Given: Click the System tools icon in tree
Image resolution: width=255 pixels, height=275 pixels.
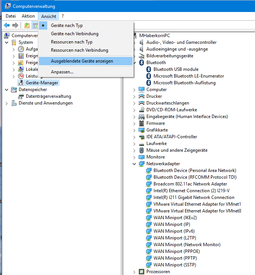Looking at the screenshot, I should [x=14, y=42].
